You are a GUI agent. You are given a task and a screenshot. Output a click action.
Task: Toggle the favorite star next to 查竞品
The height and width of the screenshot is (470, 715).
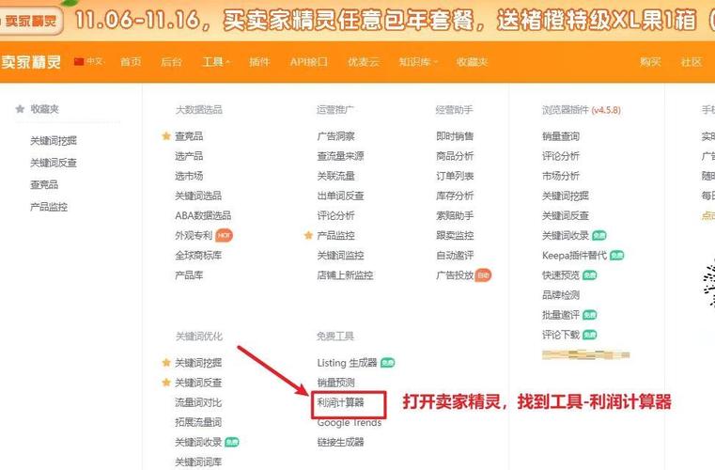(x=166, y=136)
